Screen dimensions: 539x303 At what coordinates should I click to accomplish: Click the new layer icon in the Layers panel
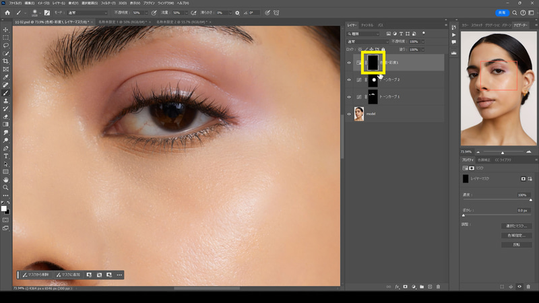click(x=429, y=286)
